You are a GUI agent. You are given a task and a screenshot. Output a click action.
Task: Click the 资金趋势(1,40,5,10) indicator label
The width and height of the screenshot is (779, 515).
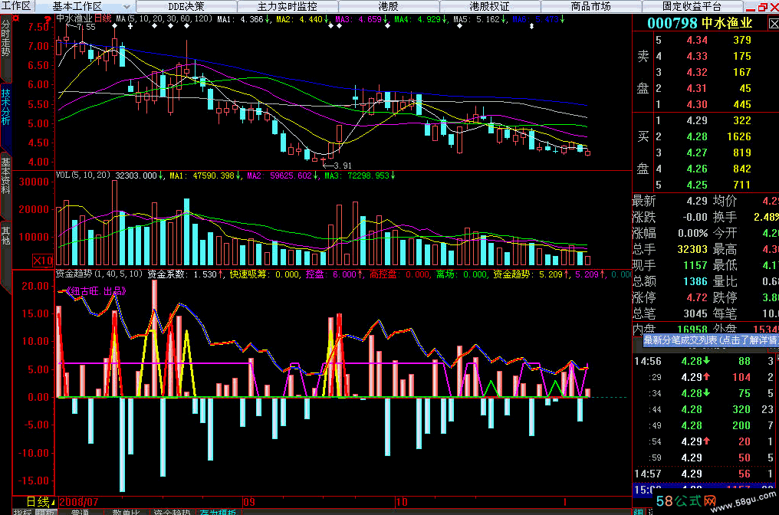coord(99,274)
